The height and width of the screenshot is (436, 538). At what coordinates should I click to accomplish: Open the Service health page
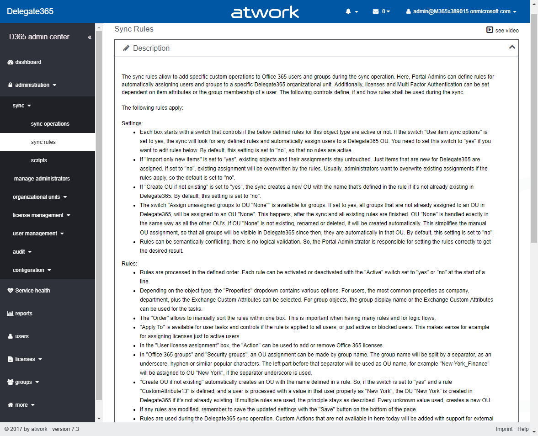[x=32, y=291]
